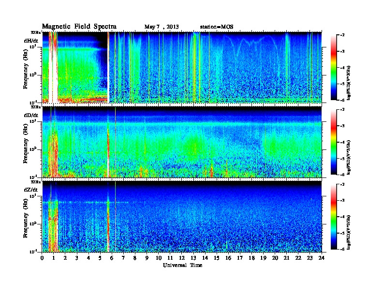
Task: Click the hour "19" tick label on time axis
Action: 264,258
